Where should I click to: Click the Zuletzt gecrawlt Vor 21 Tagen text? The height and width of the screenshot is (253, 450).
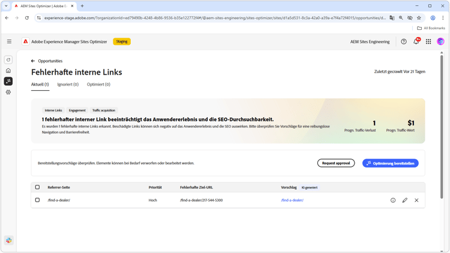point(400,72)
